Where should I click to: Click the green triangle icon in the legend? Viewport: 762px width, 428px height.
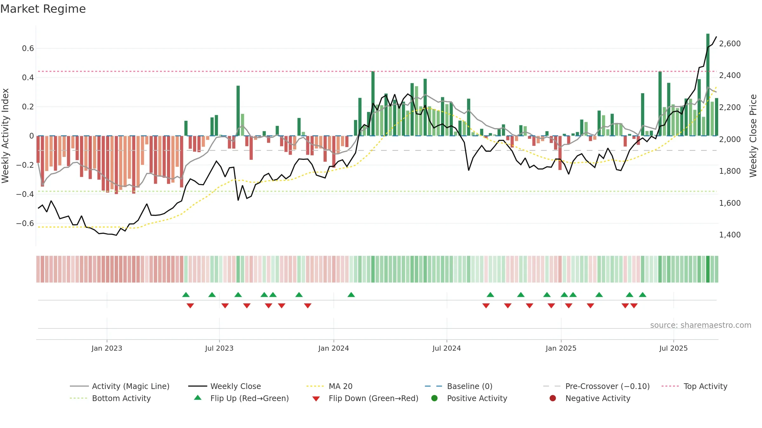coord(198,398)
